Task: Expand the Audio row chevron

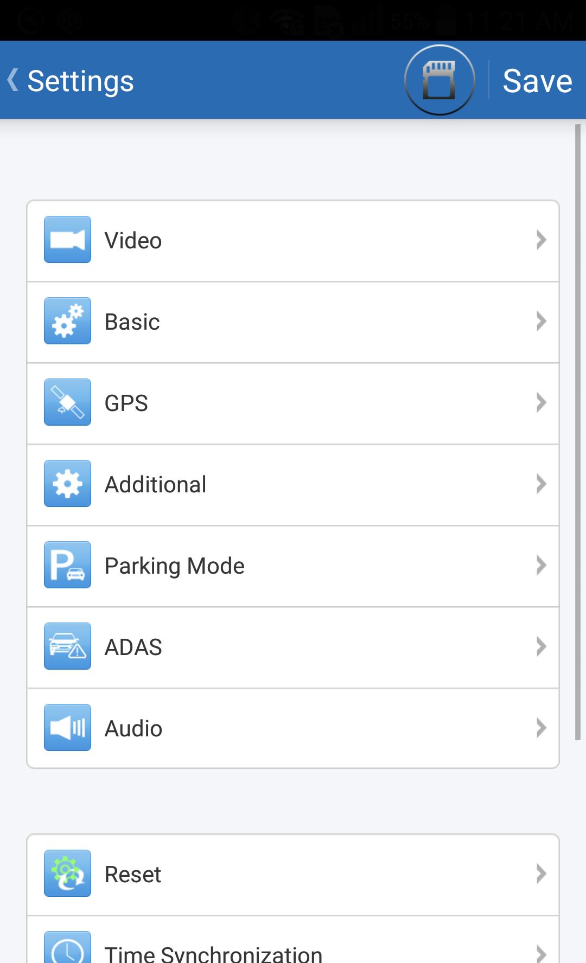Action: (541, 728)
